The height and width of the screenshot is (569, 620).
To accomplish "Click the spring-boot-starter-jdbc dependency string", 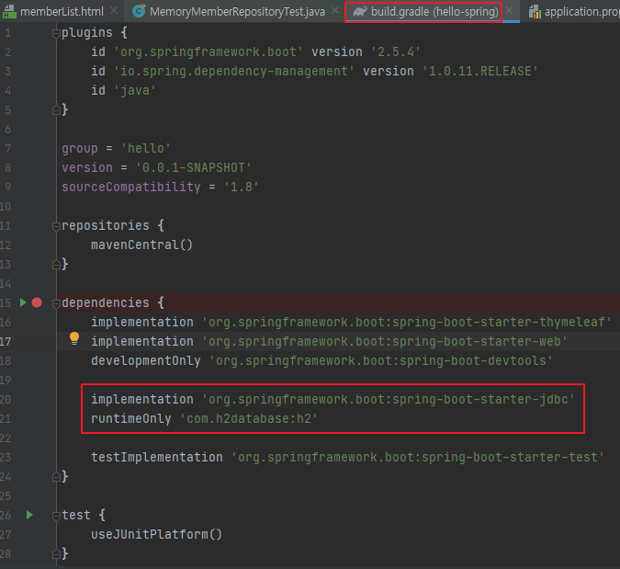I will coord(389,399).
